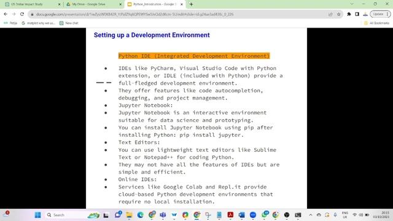Launch Microsoft Edge from the taskbar

click(x=141, y=215)
